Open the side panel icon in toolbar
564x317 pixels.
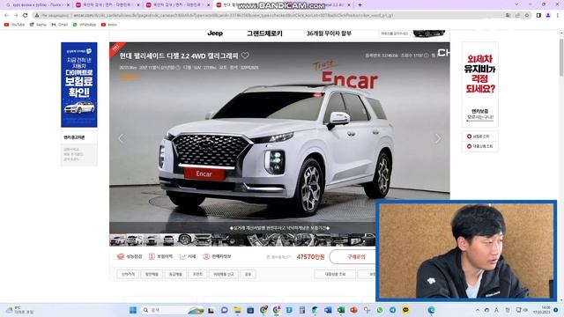[x=538, y=16]
